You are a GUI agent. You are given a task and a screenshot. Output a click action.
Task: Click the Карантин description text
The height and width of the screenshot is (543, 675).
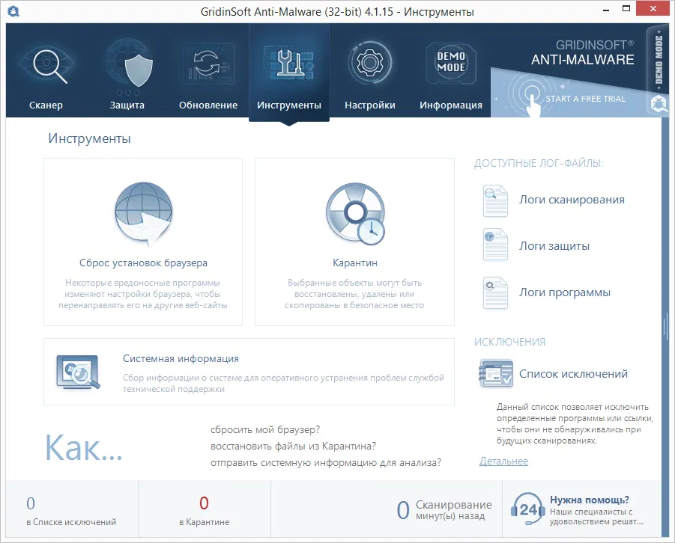coord(354,294)
